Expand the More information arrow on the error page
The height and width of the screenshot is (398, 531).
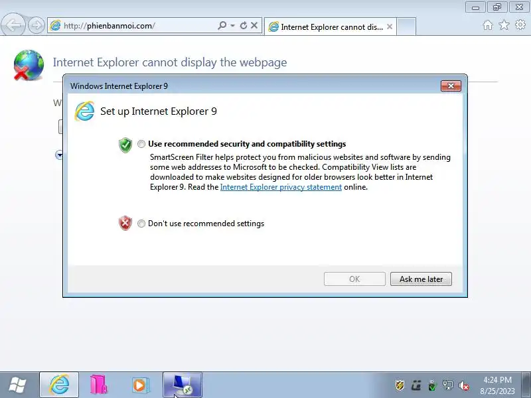[59, 155]
